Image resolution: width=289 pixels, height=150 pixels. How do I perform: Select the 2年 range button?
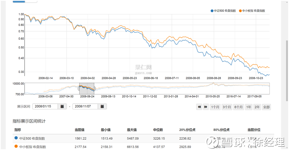tap(257, 107)
